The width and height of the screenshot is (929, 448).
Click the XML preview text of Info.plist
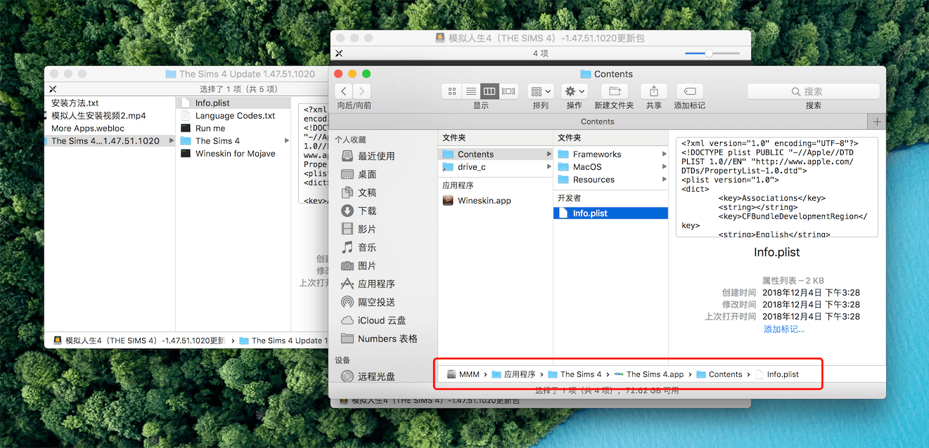777,187
